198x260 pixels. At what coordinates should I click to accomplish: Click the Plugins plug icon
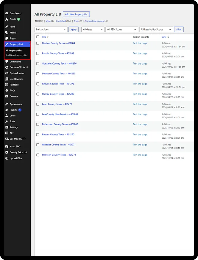[7, 110]
